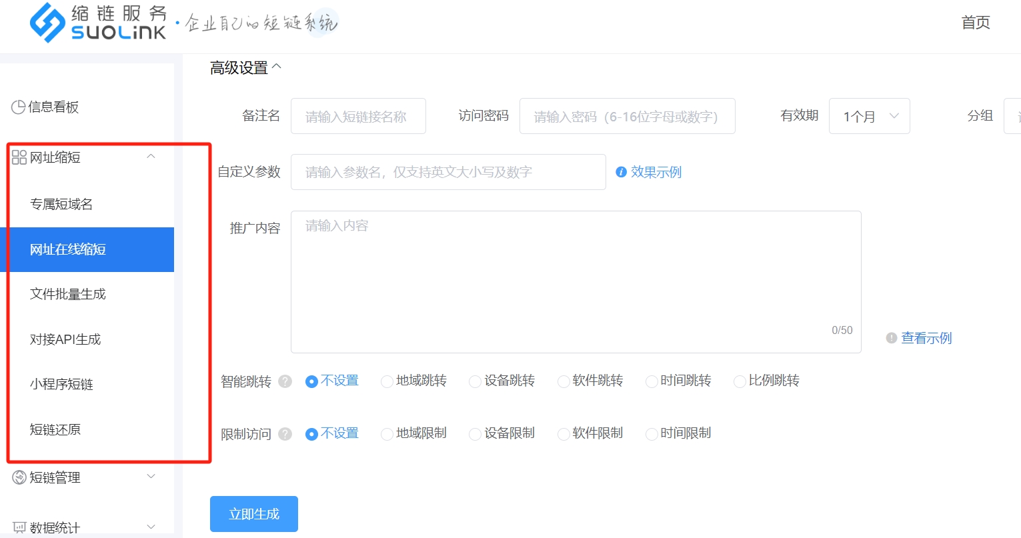Click the 网址缩短 grid icon
Screen dimensions: 1021x538
click(x=19, y=157)
